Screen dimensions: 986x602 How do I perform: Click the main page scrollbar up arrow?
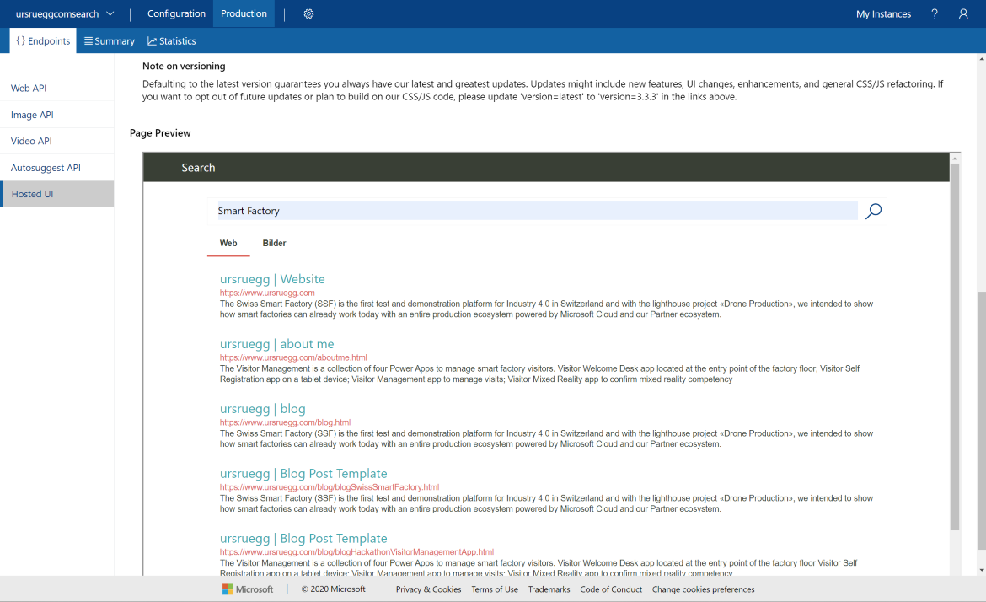tap(982, 58)
